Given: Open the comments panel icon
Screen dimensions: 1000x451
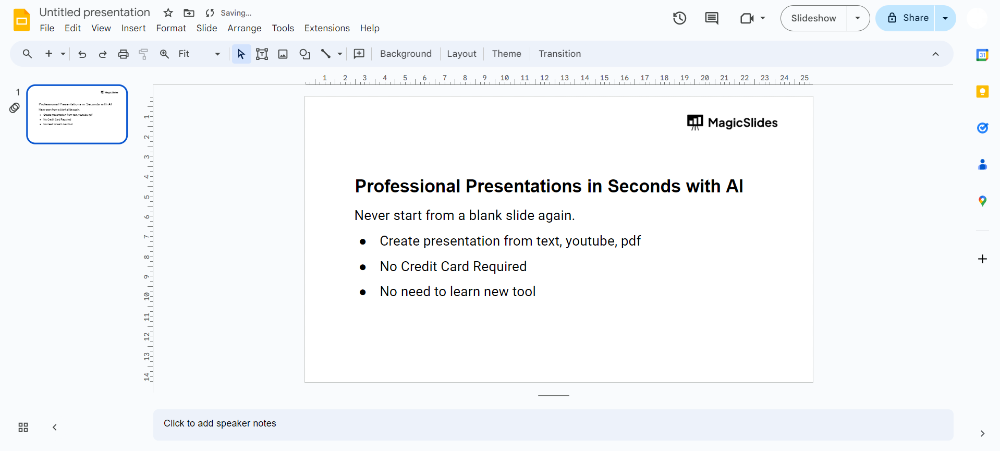Looking at the screenshot, I should click(x=711, y=18).
